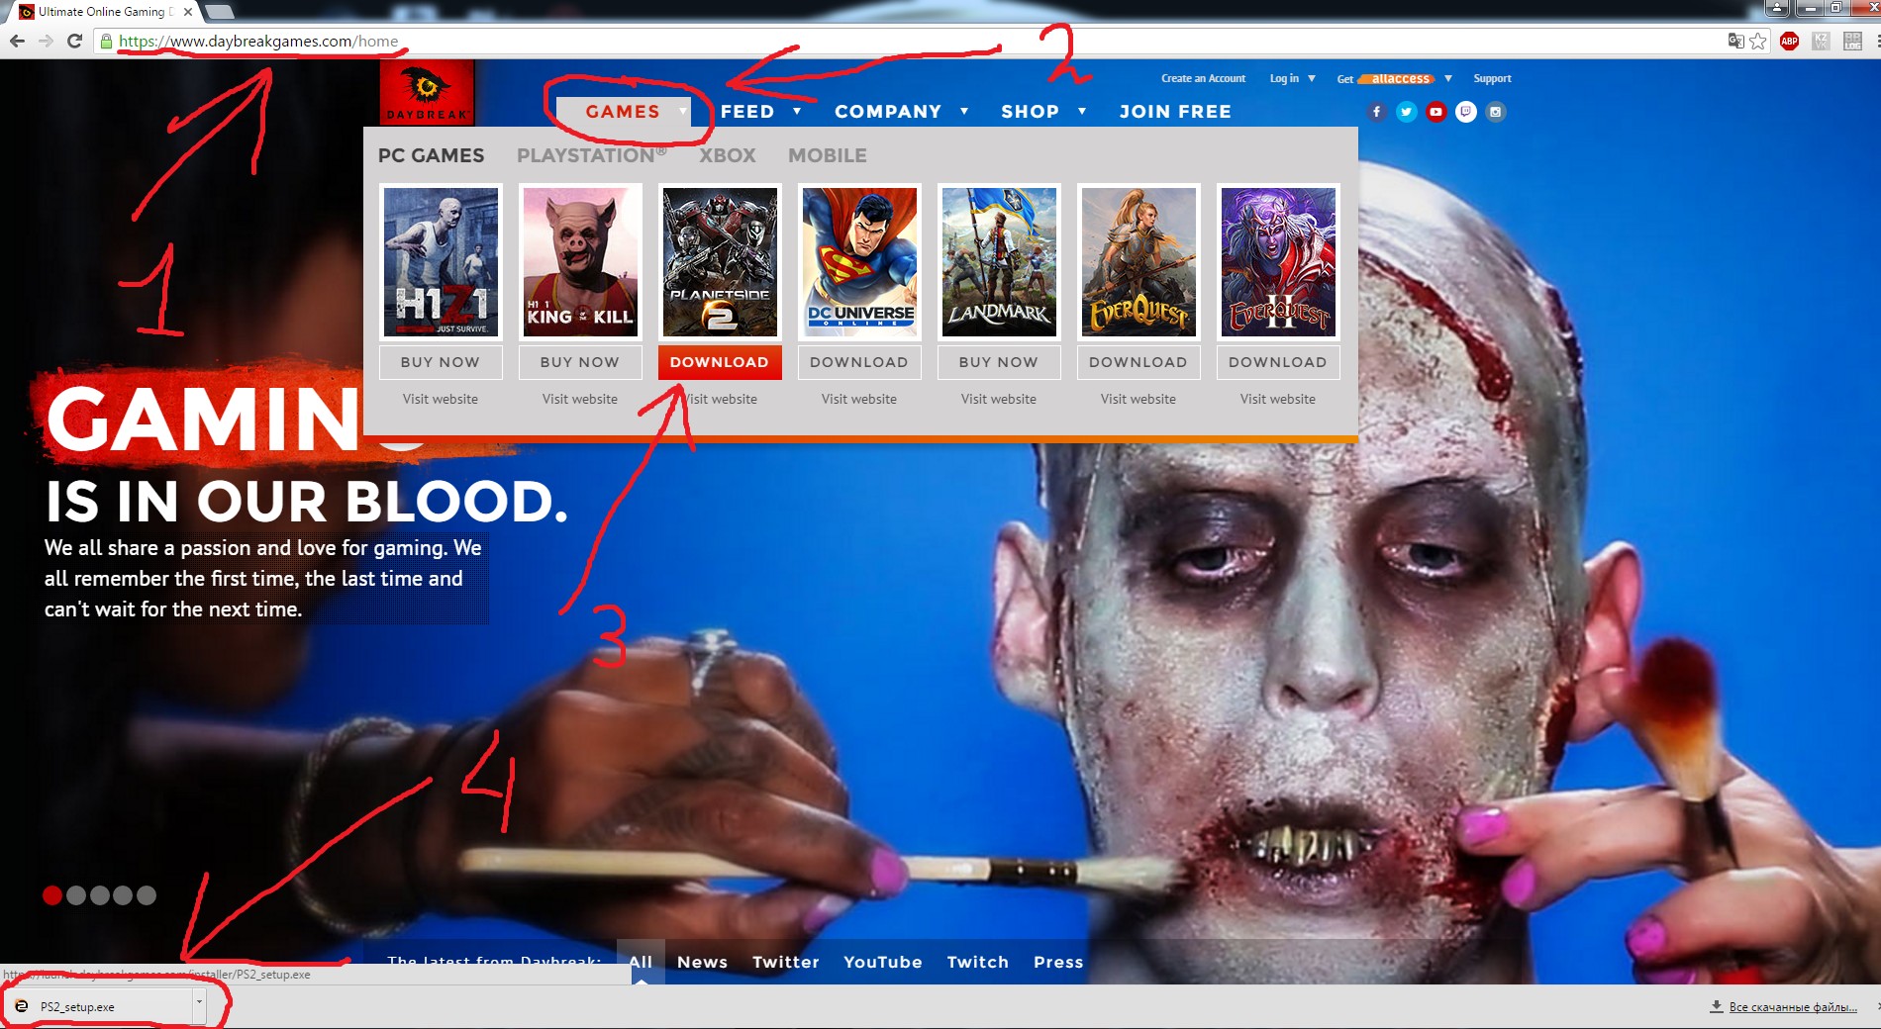Open the translate page icon in address bar
The height and width of the screenshot is (1029, 1881).
tap(1735, 41)
